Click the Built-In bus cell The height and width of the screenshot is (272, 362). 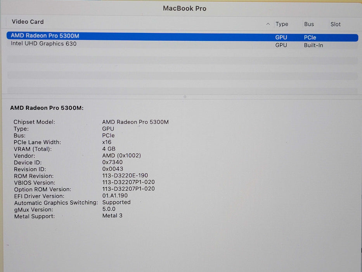[x=313, y=45]
